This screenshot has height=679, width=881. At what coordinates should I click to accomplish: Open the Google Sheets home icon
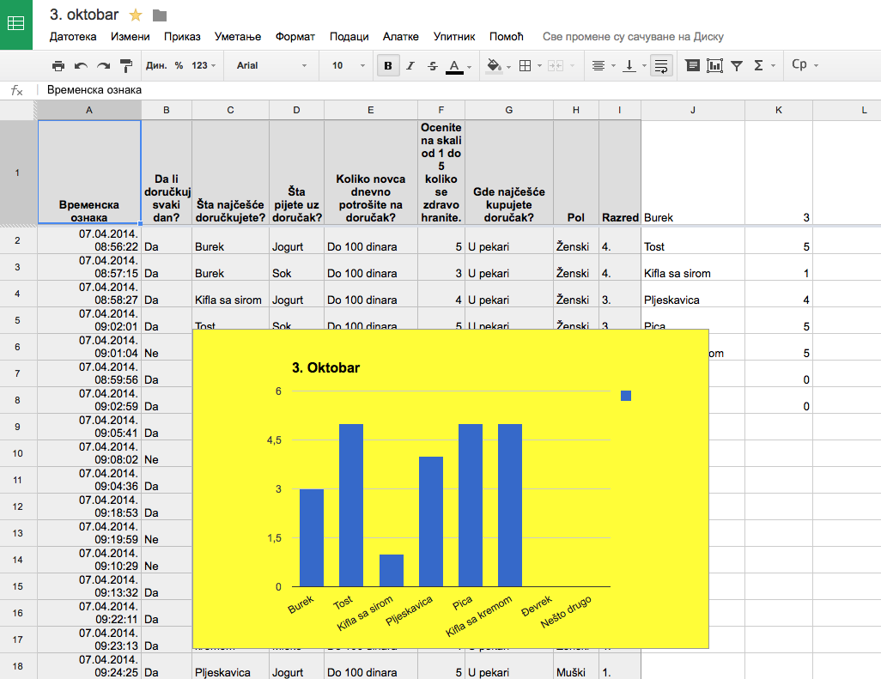click(15, 24)
